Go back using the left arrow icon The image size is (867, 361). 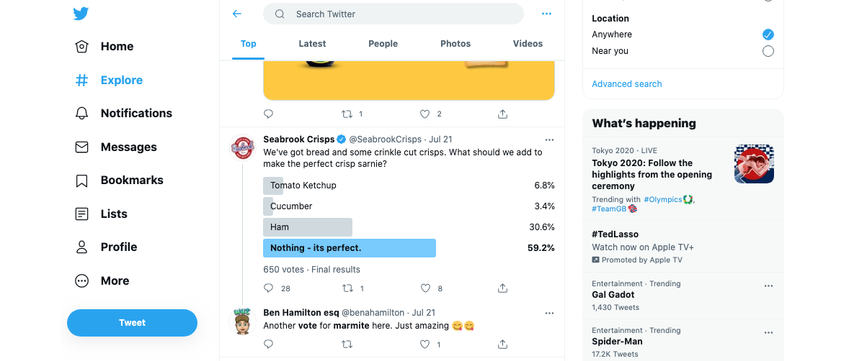237,14
